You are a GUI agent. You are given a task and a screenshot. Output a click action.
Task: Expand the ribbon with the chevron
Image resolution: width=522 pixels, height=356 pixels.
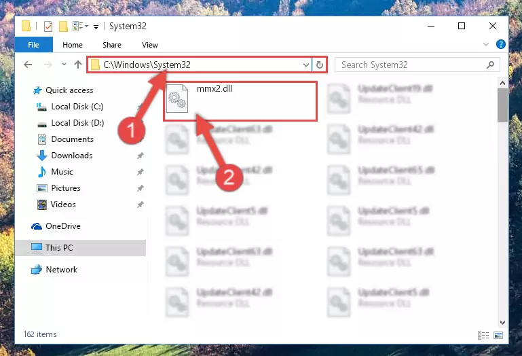tap(486, 44)
